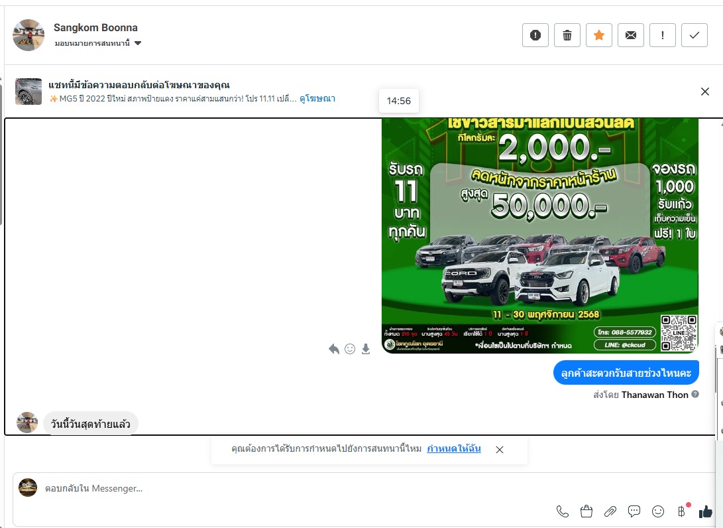Image resolution: width=723 pixels, height=528 pixels.
Task: Open saved replies speech bubble icon
Action: pos(634,511)
